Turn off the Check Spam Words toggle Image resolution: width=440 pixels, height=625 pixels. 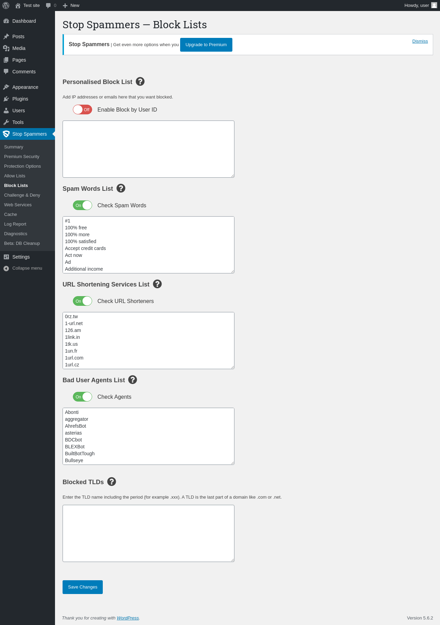click(x=82, y=205)
